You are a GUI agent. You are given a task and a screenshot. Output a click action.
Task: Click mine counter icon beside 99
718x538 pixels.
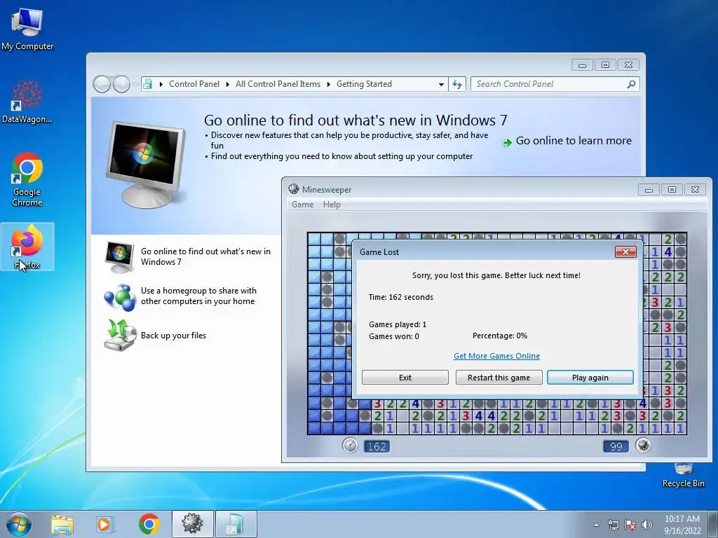pyautogui.click(x=643, y=445)
